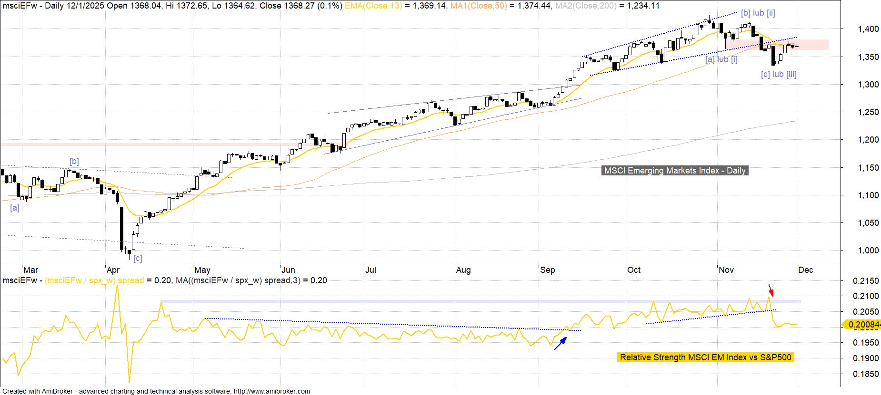Select the "[c] lub [iii]" wave label
The height and width of the screenshot is (395, 881).
778,74
